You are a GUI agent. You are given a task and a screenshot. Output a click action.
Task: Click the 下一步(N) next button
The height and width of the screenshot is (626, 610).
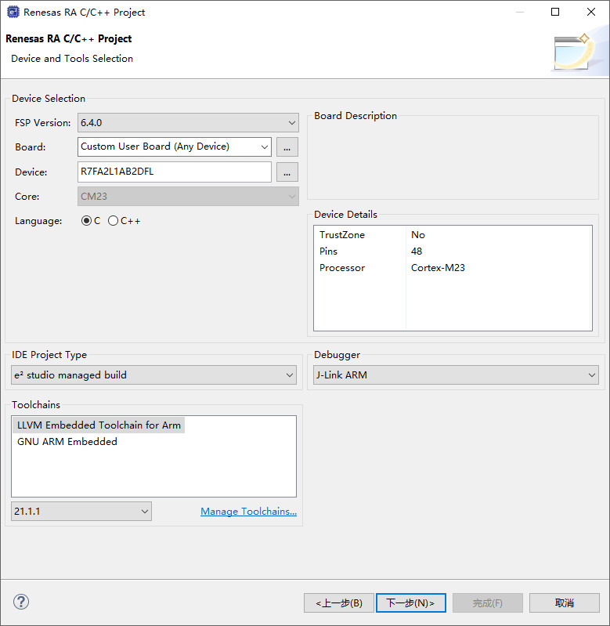411,602
